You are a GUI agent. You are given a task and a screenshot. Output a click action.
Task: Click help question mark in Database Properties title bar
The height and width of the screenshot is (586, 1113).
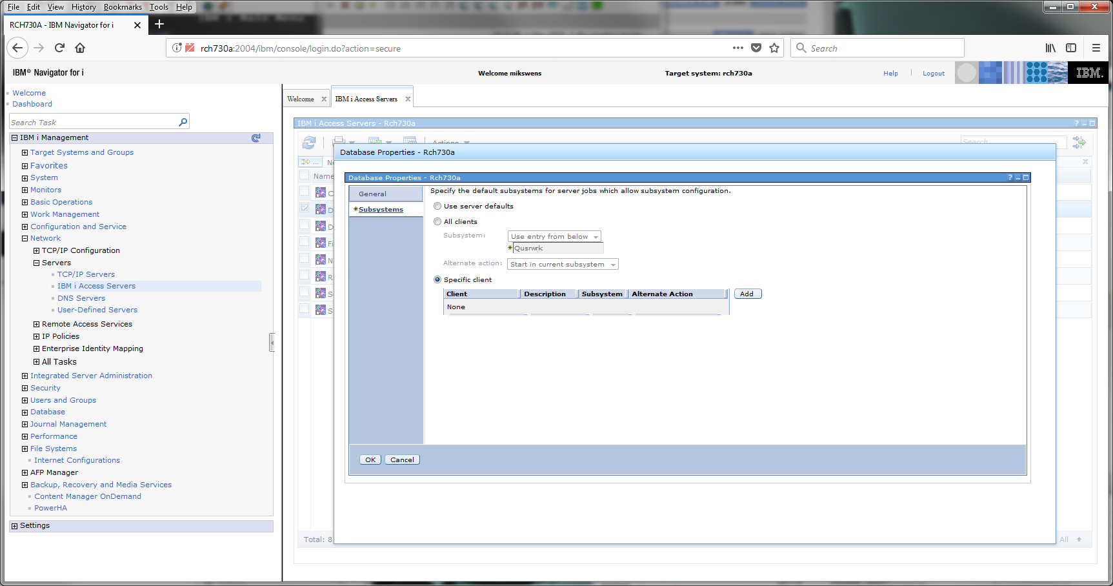tap(1010, 177)
